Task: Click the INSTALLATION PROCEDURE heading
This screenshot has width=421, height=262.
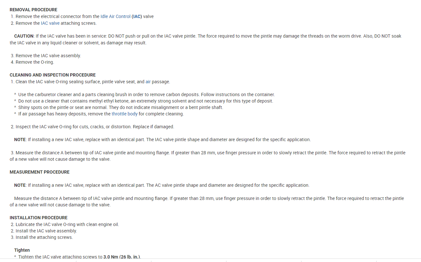Action: click(x=39, y=218)
